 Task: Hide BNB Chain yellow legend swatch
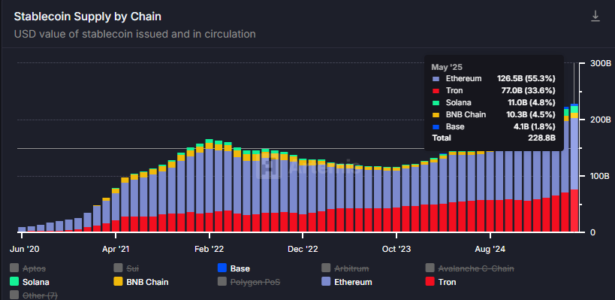(x=118, y=281)
